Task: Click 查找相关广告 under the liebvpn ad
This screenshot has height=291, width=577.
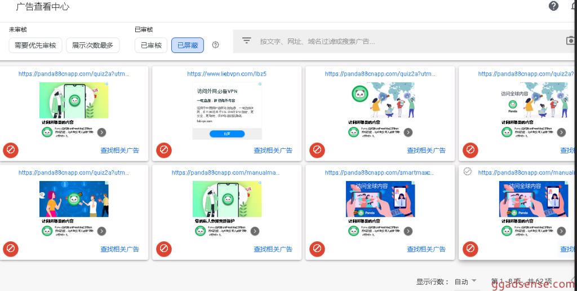Action: [273, 150]
